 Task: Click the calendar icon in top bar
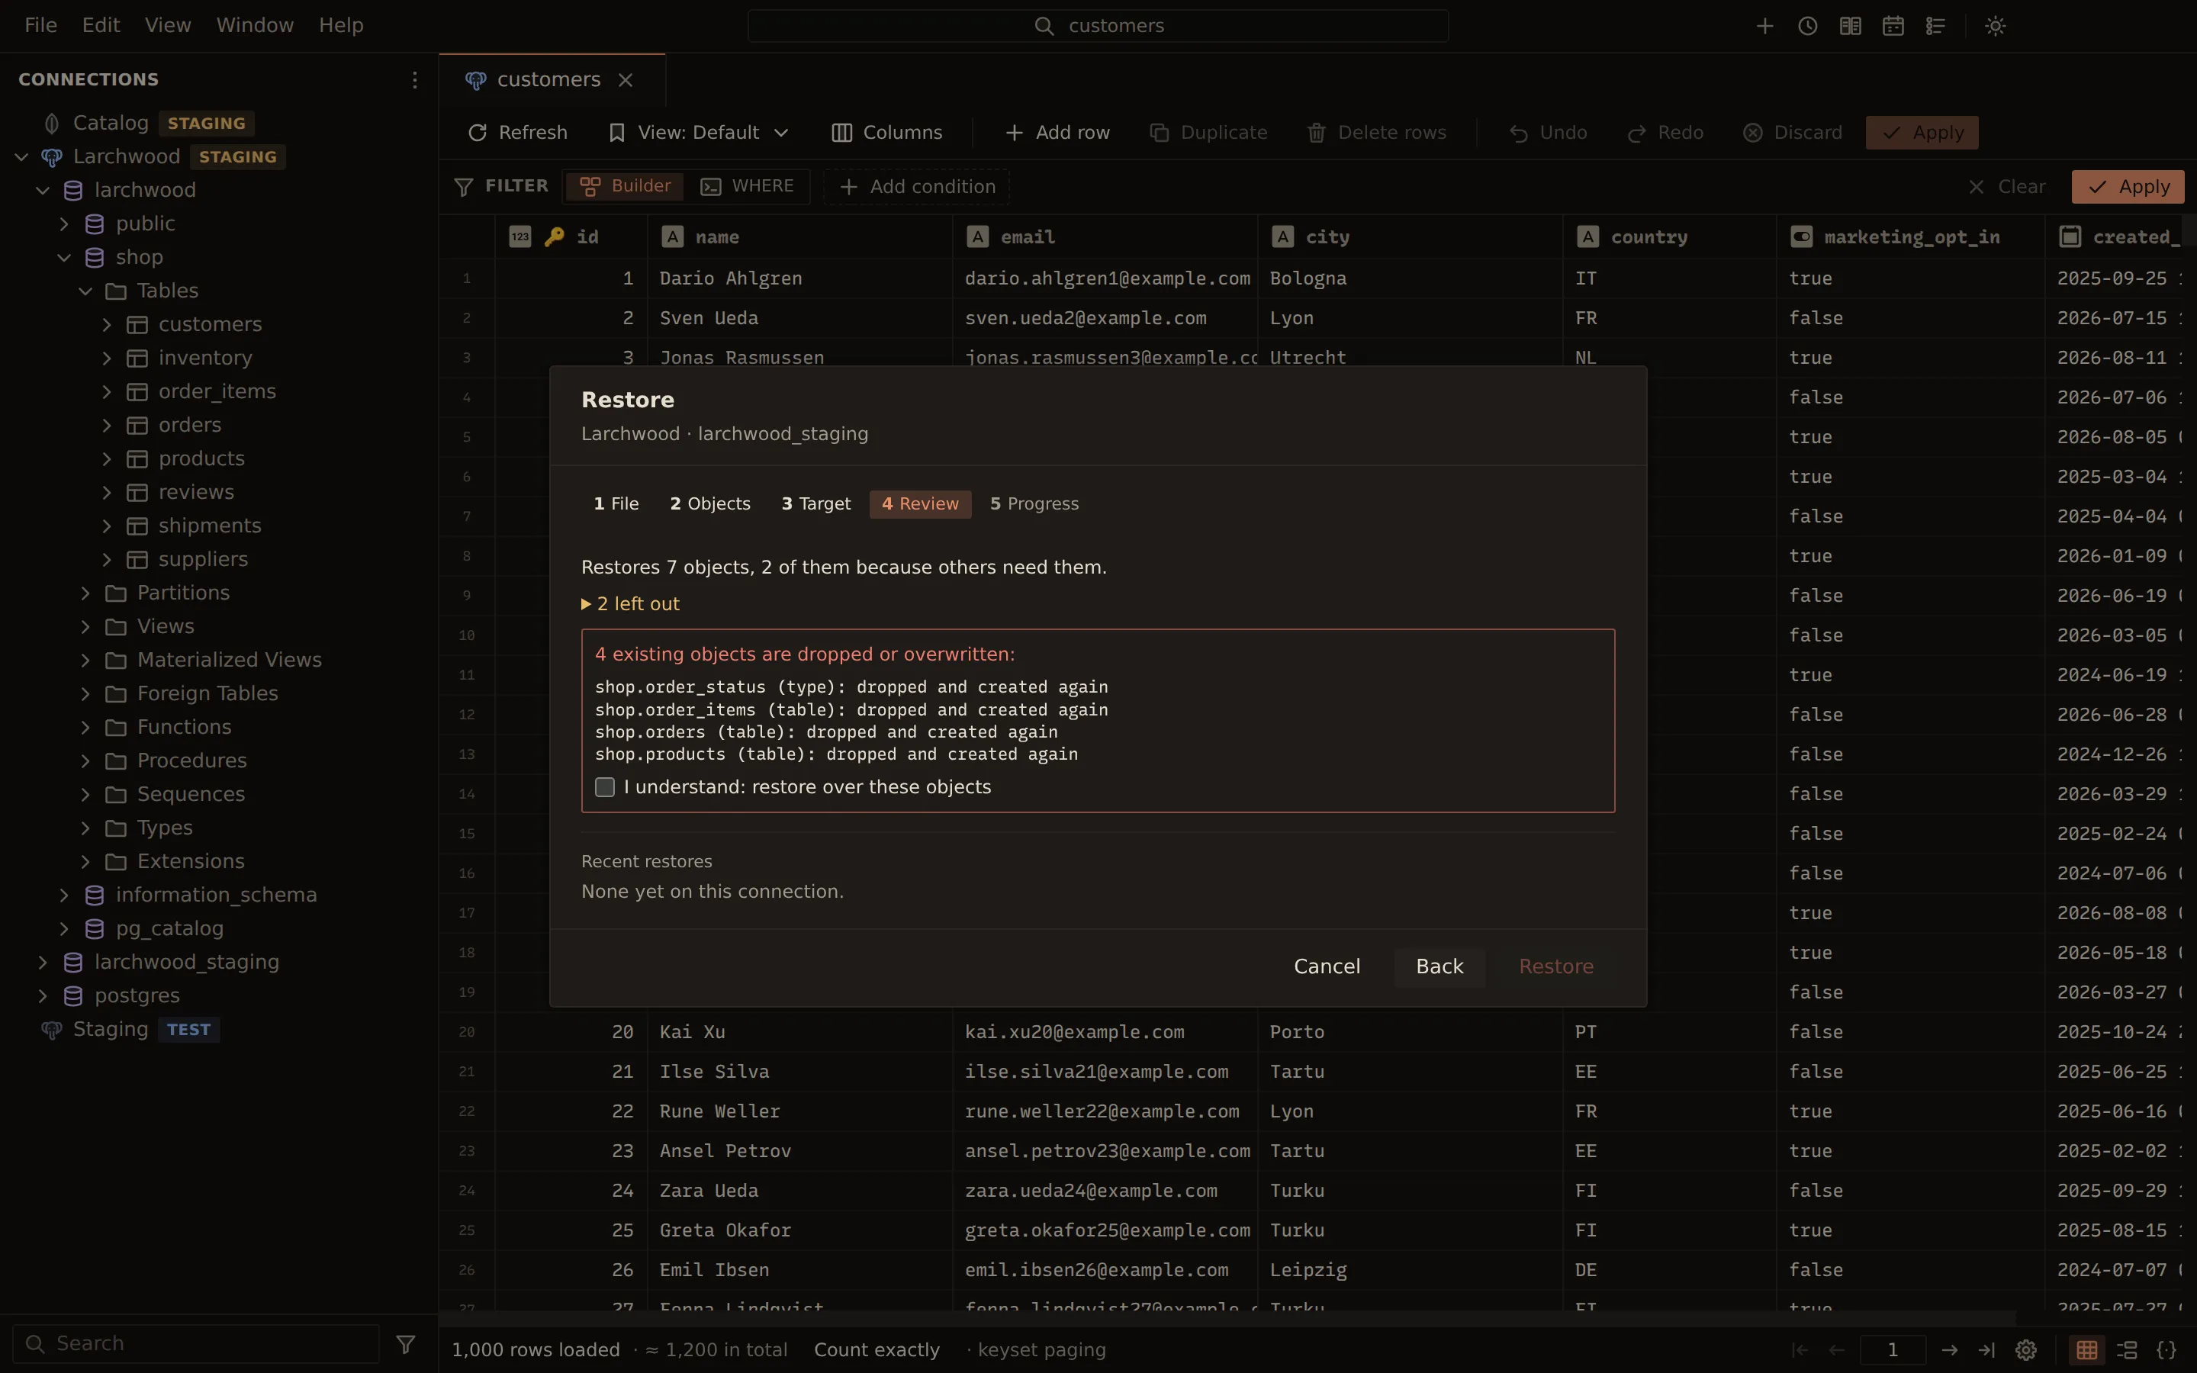(x=1893, y=27)
